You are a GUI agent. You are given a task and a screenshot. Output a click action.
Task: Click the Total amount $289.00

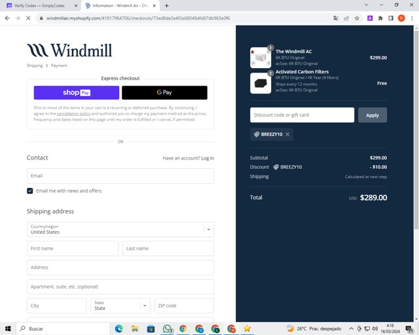373,198
